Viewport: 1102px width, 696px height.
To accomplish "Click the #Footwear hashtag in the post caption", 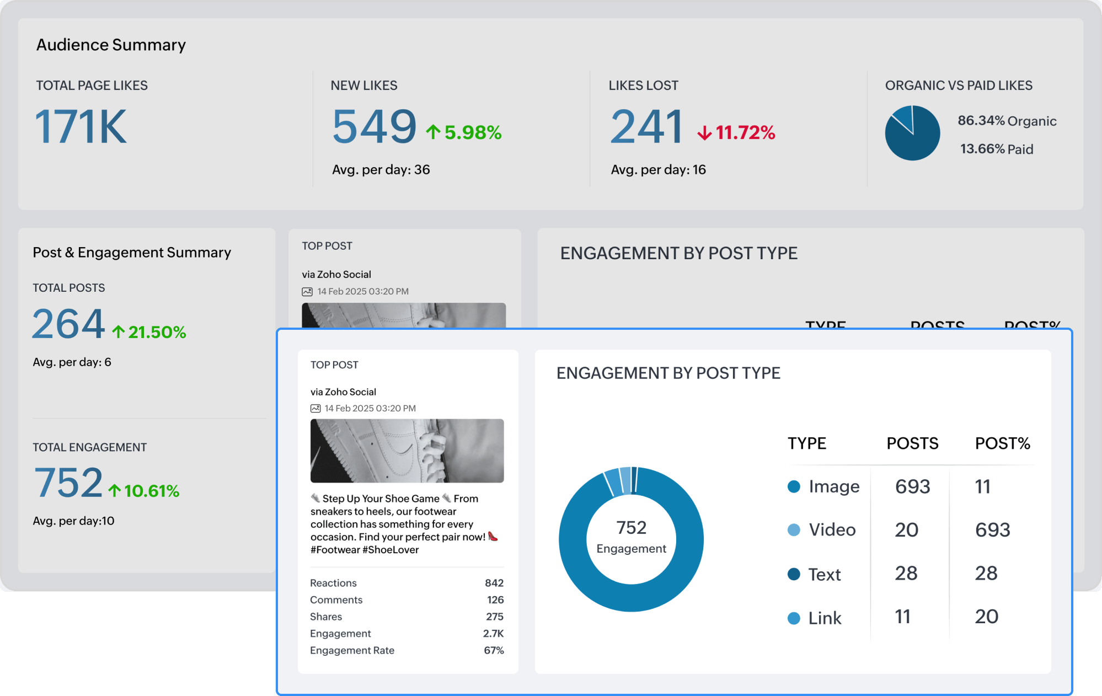I will click(335, 549).
